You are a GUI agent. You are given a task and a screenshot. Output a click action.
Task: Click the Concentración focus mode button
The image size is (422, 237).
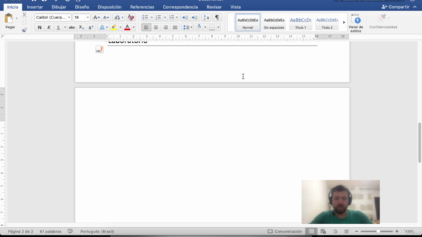click(285, 231)
